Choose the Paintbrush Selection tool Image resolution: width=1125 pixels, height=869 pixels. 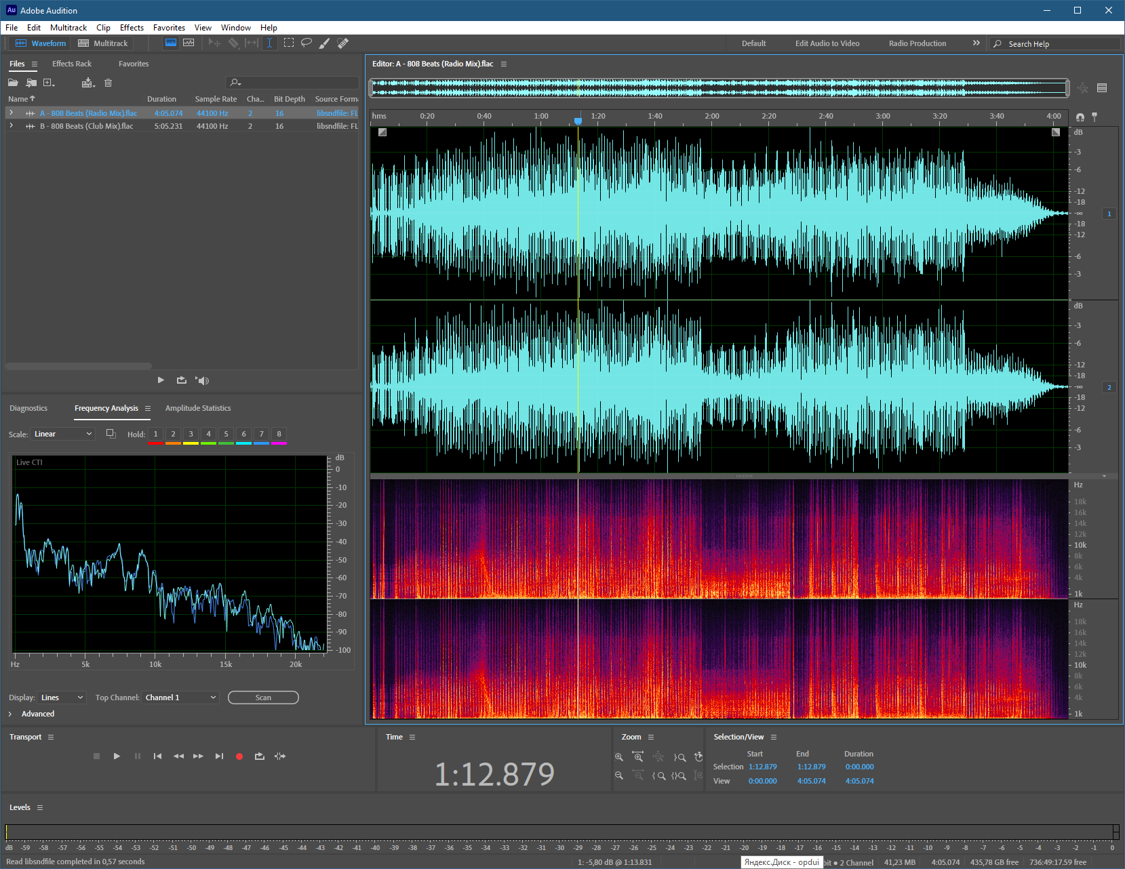(x=325, y=43)
